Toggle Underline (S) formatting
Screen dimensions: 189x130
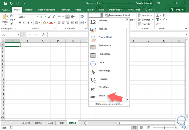tap(28, 23)
